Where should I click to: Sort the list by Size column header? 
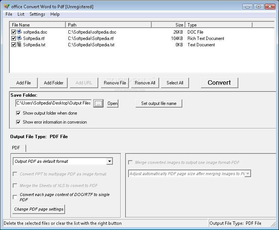pos(168,25)
